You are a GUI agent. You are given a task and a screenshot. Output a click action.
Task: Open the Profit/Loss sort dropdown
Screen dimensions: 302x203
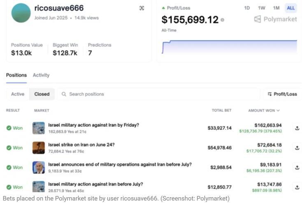coord(282,94)
